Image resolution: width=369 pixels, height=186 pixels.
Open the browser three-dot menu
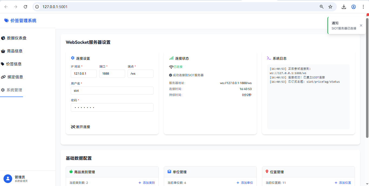coord(363,7)
